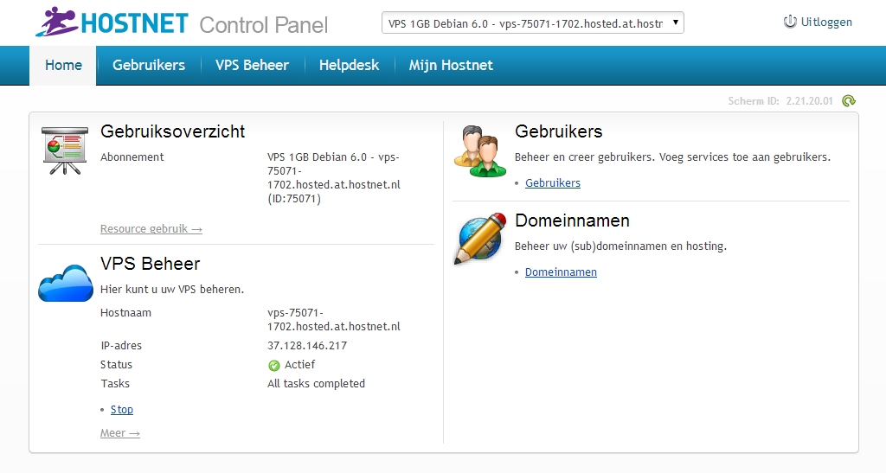Open the VPS Beheer menu tab
Image resolution: width=886 pixels, height=473 pixels.
(x=252, y=65)
